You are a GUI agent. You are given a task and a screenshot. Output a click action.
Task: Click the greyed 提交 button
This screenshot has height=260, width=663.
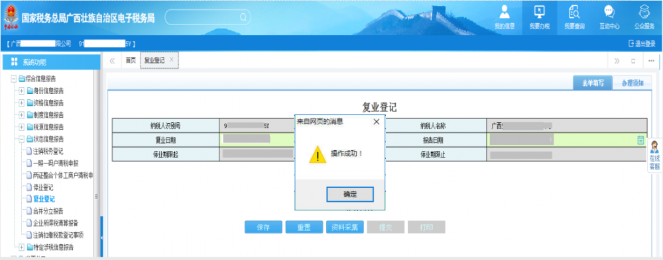coord(386,227)
